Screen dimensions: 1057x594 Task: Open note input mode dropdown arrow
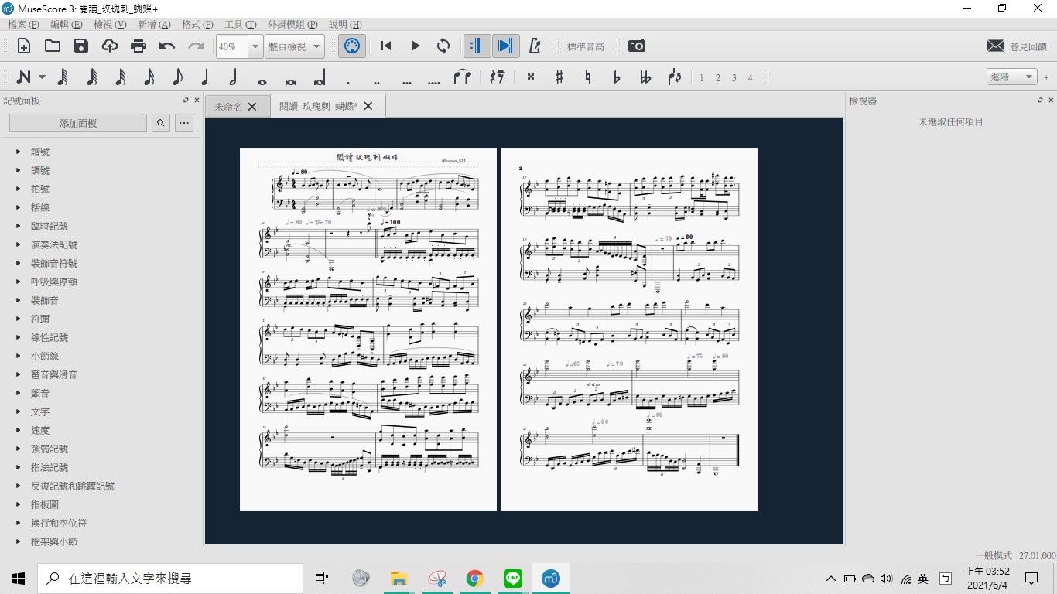(x=42, y=77)
